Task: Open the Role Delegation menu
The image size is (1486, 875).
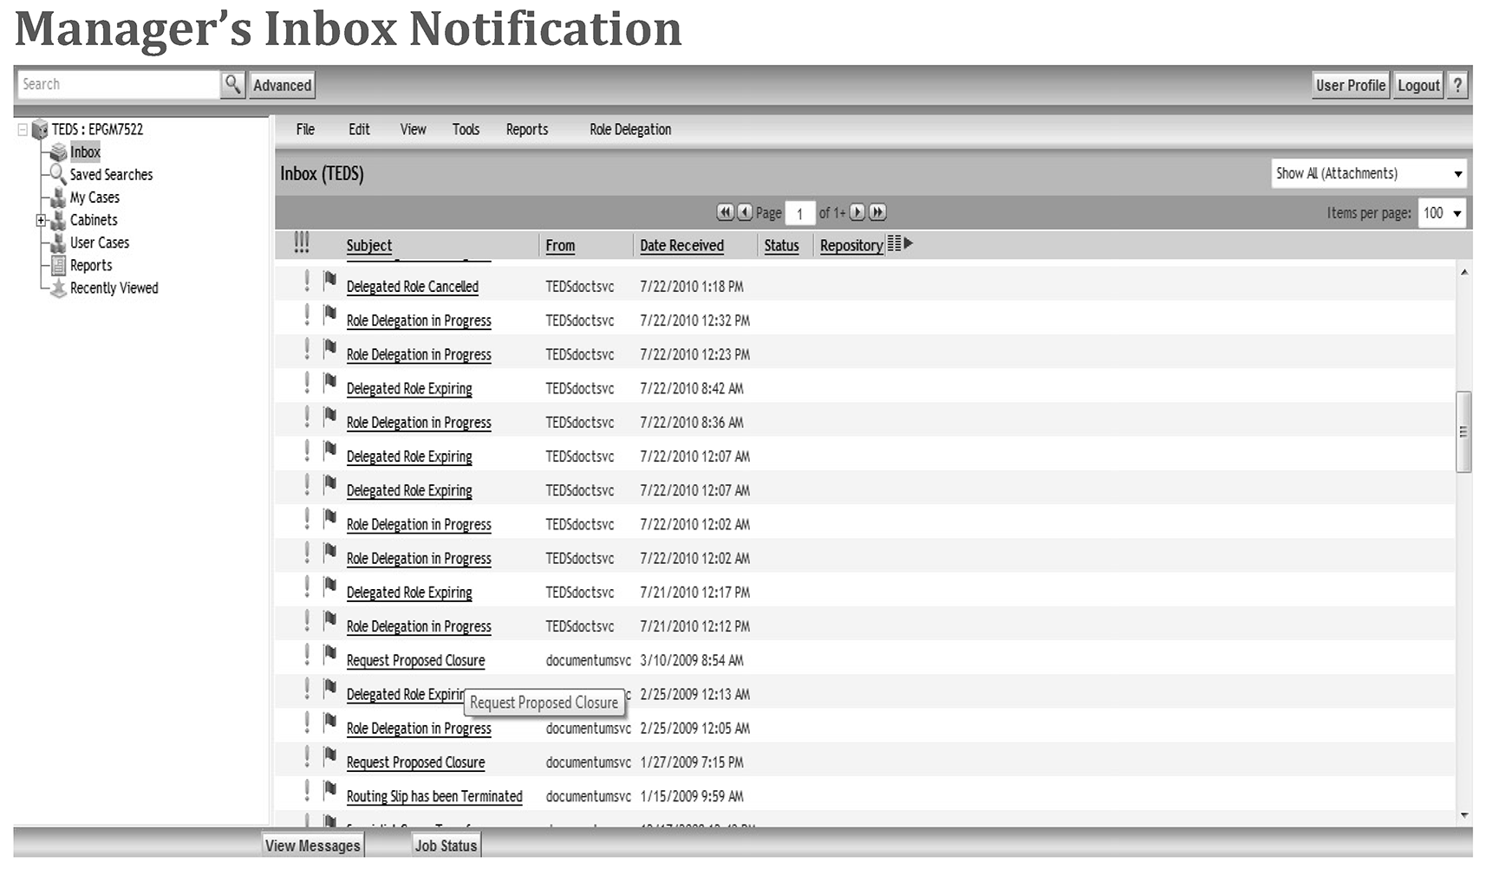Action: coord(629,129)
